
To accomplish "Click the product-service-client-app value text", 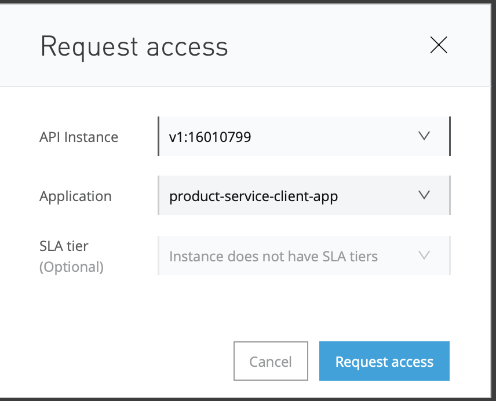I will [253, 196].
